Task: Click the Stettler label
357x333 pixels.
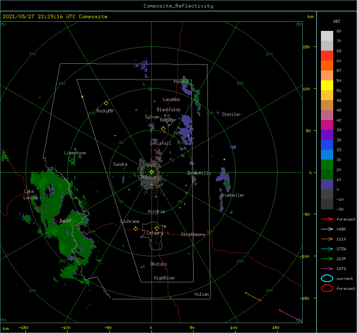Action: coord(231,114)
